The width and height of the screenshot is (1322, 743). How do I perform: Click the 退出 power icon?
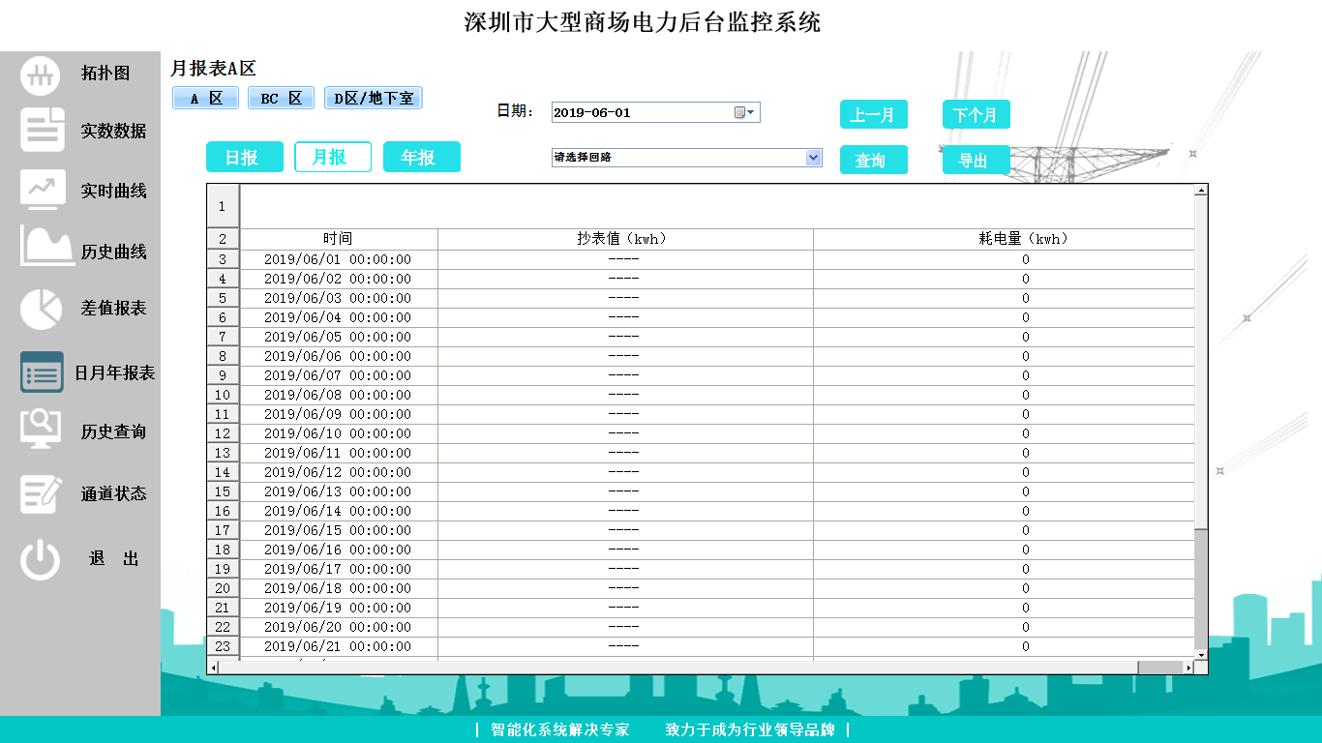point(41,559)
